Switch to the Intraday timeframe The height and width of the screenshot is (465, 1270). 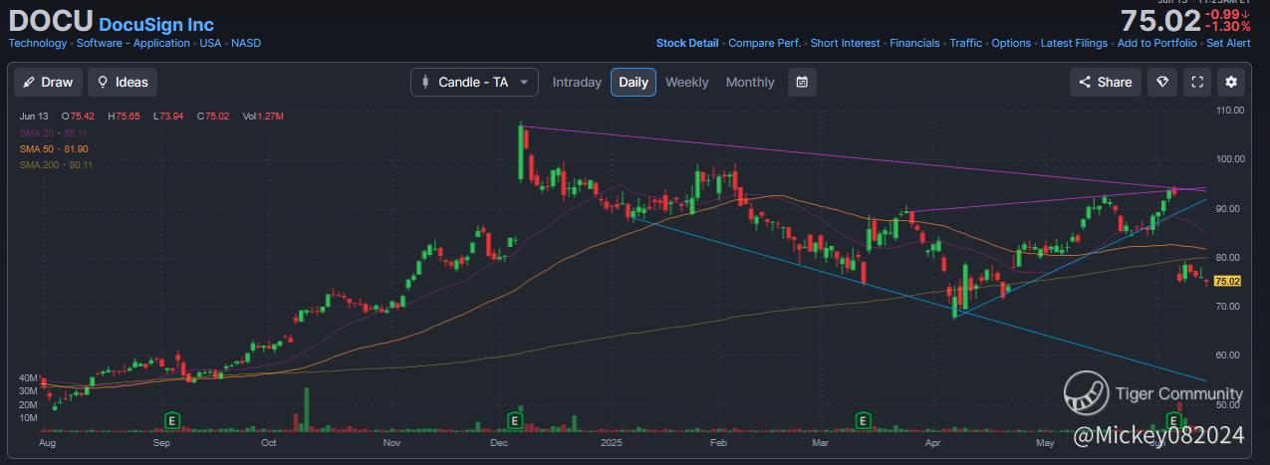click(577, 82)
